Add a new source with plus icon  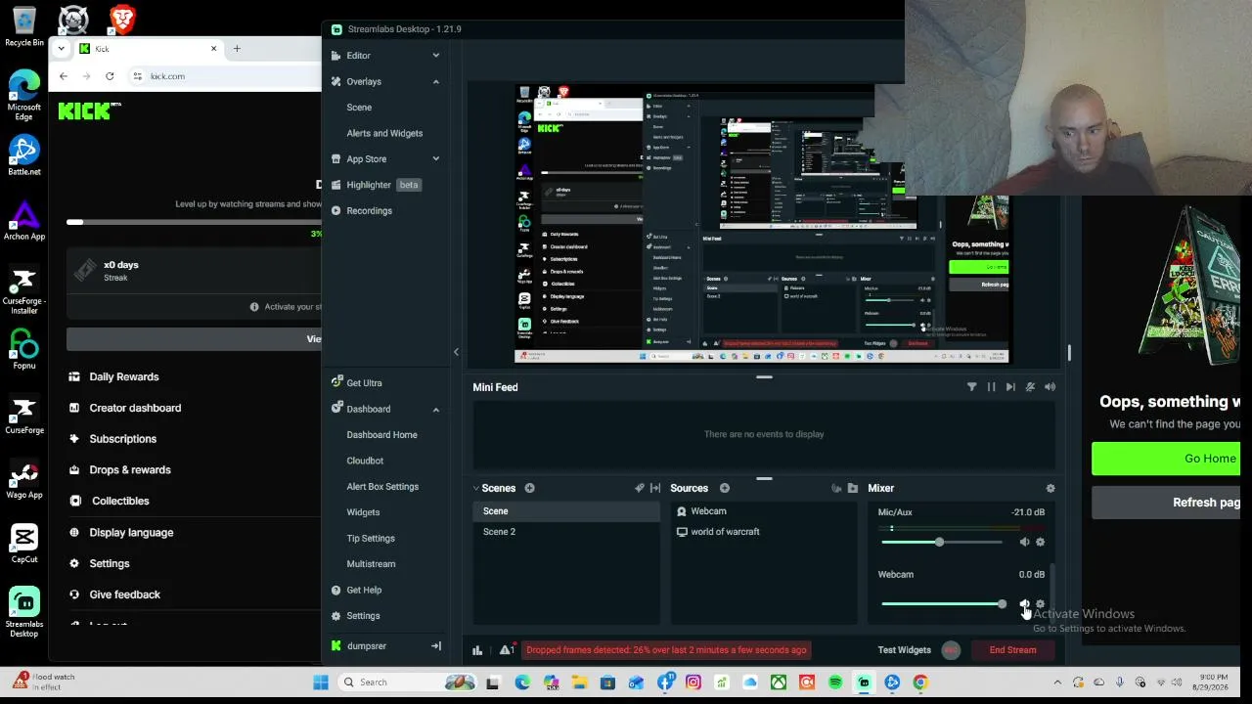[725, 488]
